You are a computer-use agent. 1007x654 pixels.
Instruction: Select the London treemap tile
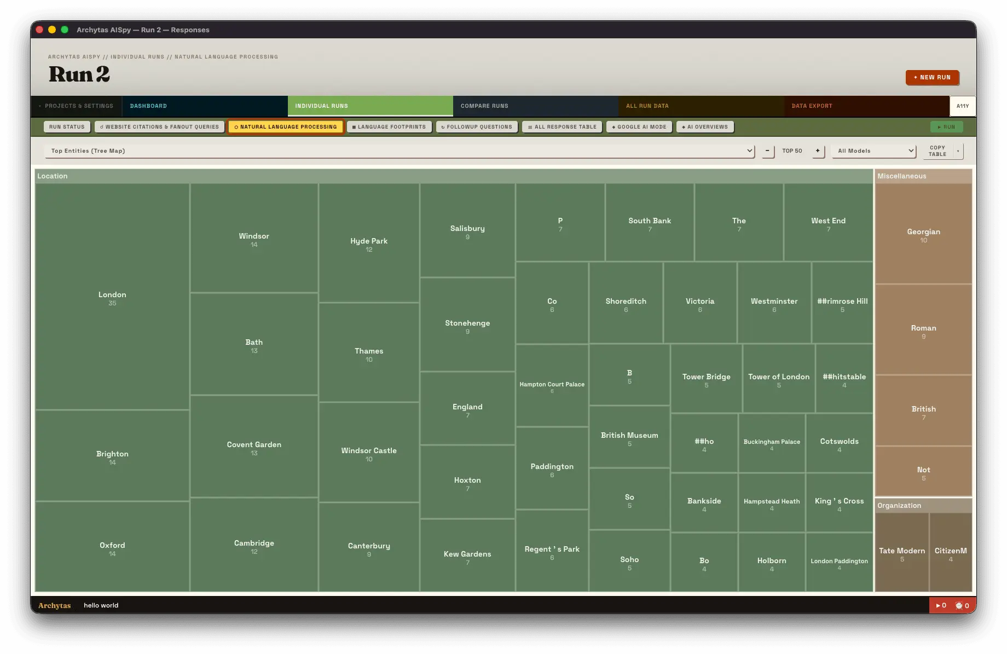[112, 297]
